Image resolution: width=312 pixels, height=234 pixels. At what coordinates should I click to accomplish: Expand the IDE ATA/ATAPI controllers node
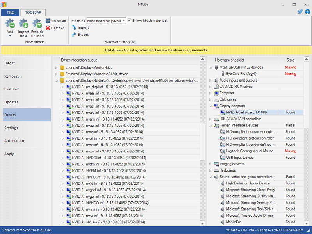[210, 119]
